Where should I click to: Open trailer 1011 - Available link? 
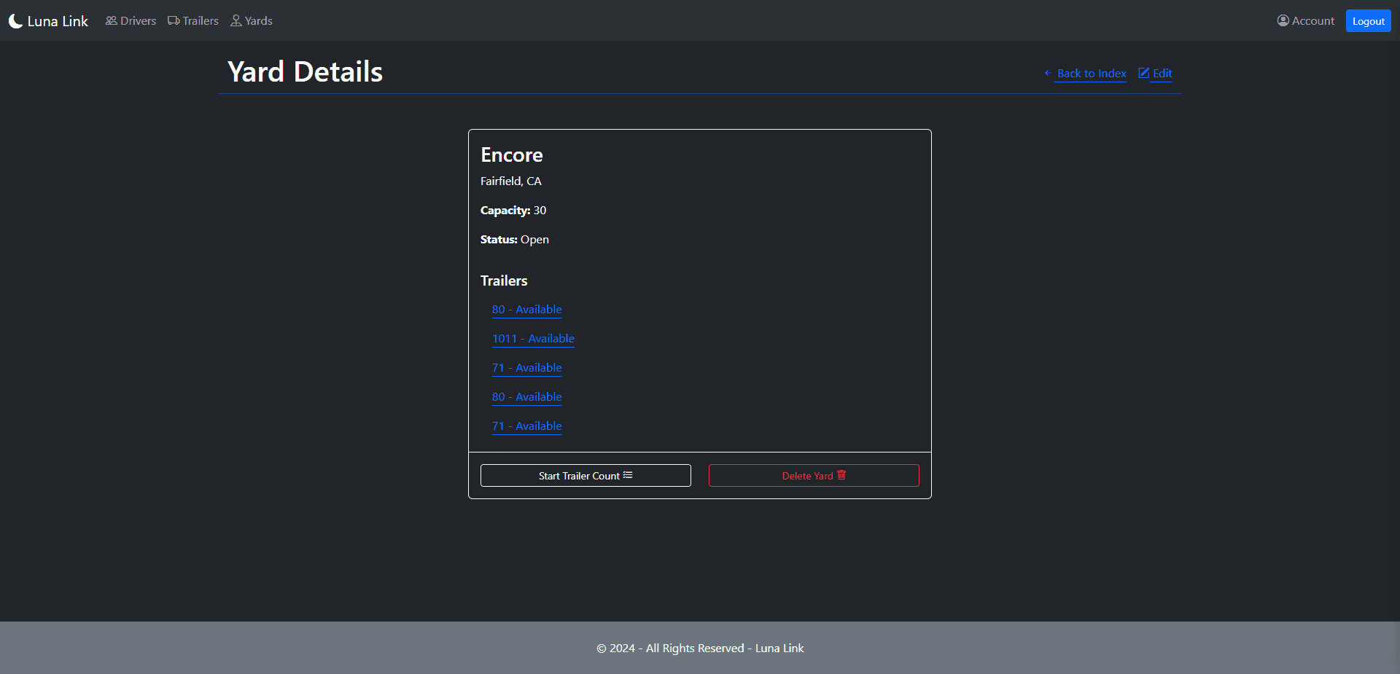click(x=533, y=339)
